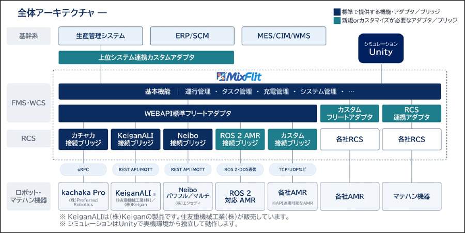
Task: Click the MixFlit logo
Action: coord(239,77)
